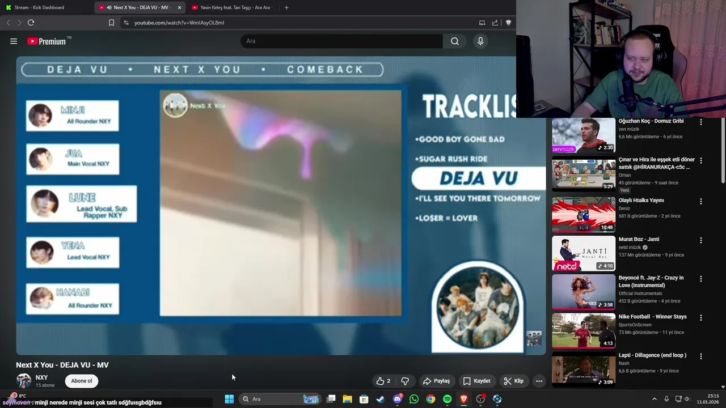
Task: Open the Windows Start menu
Action: click(229, 399)
